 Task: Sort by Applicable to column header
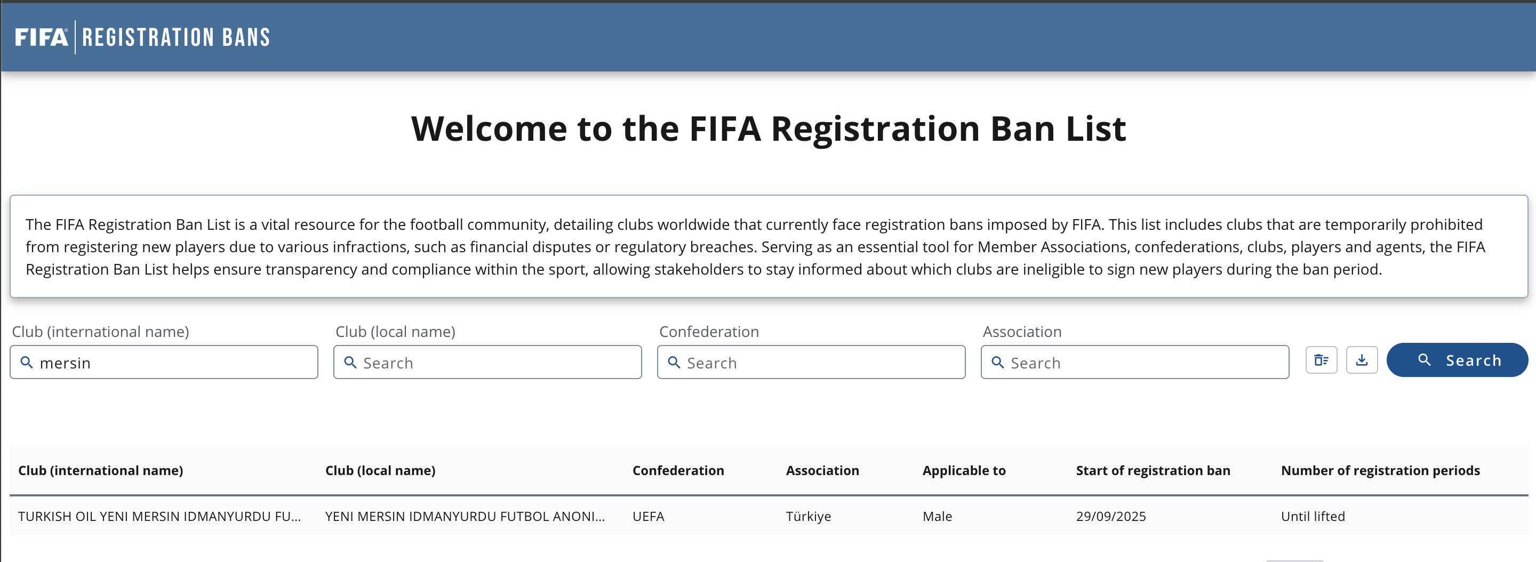[964, 471]
